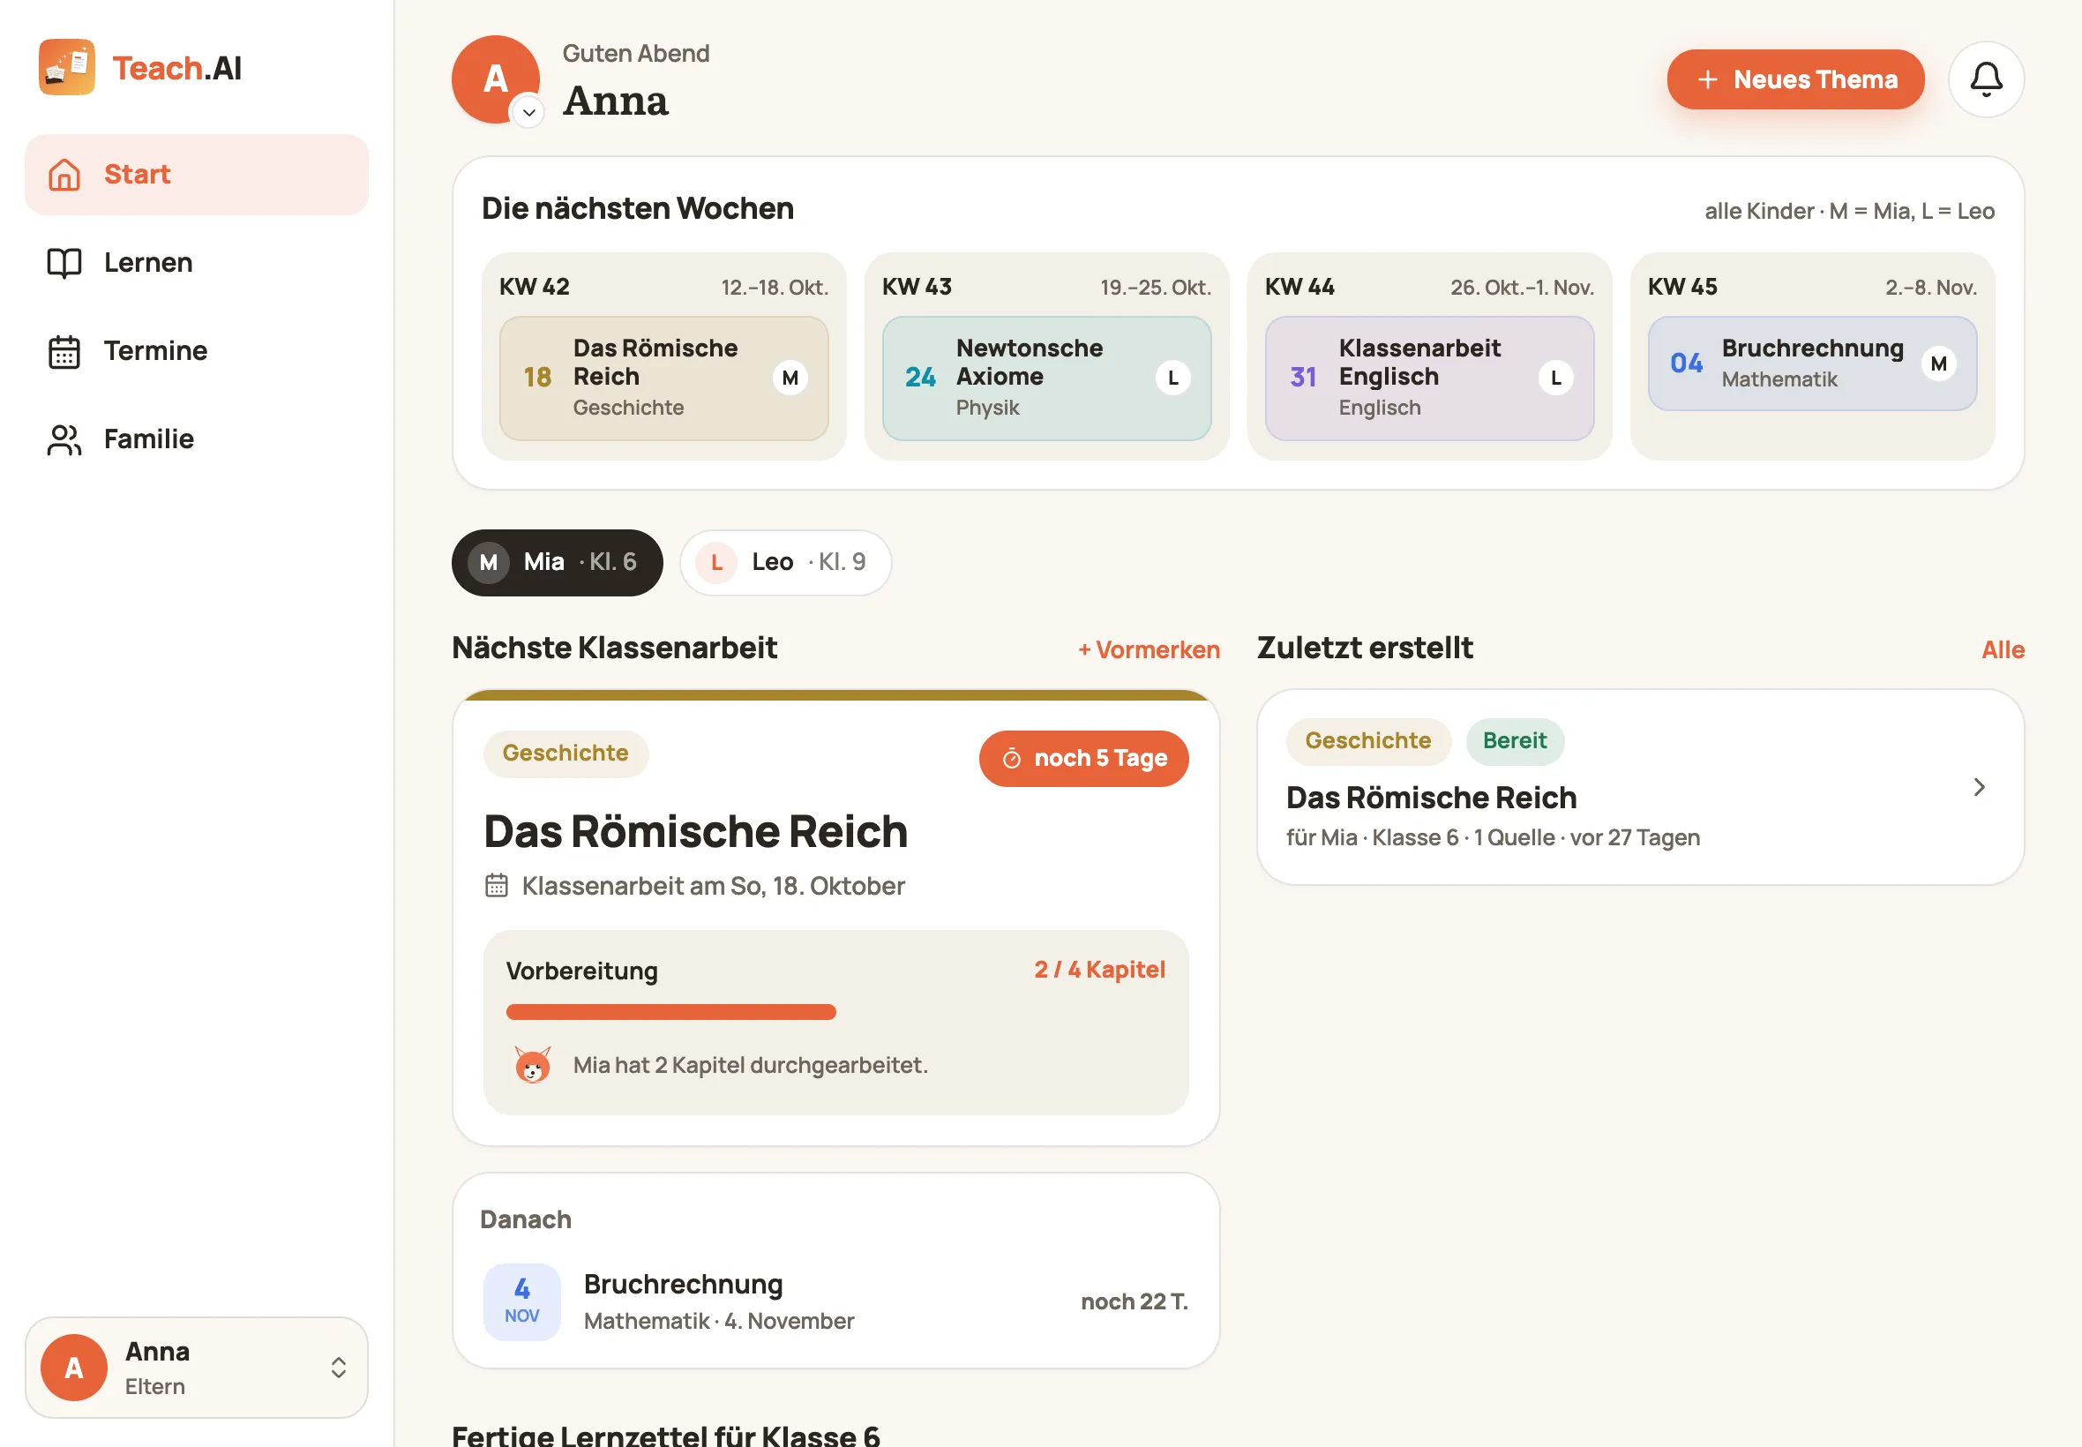Image resolution: width=2082 pixels, height=1447 pixels.
Task: Expand the profile chevron under header avatar
Action: click(x=528, y=112)
